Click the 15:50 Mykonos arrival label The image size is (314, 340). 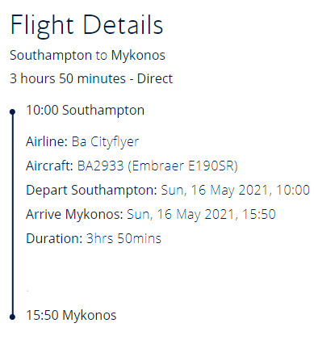click(71, 316)
